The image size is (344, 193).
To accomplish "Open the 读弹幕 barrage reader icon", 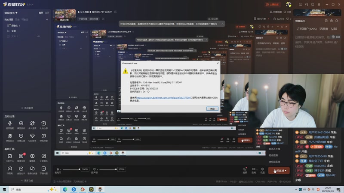I will pos(32,157).
